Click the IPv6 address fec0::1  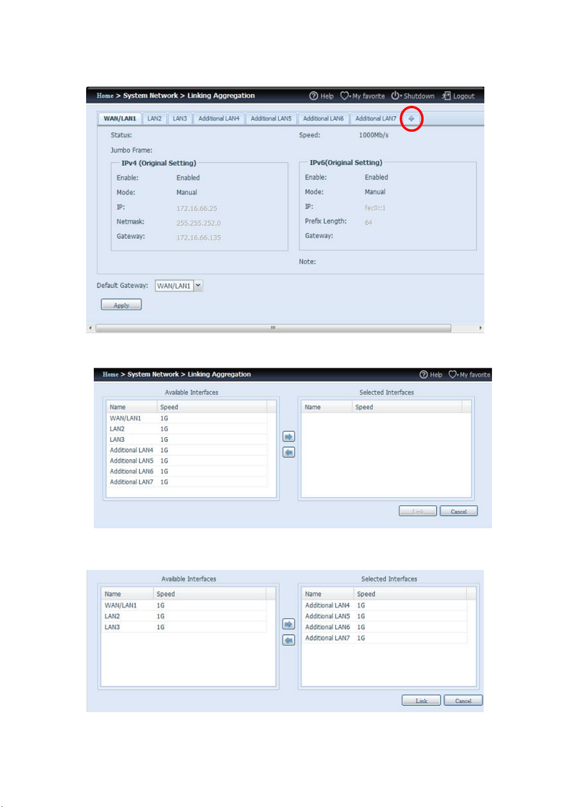coord(375,208)
